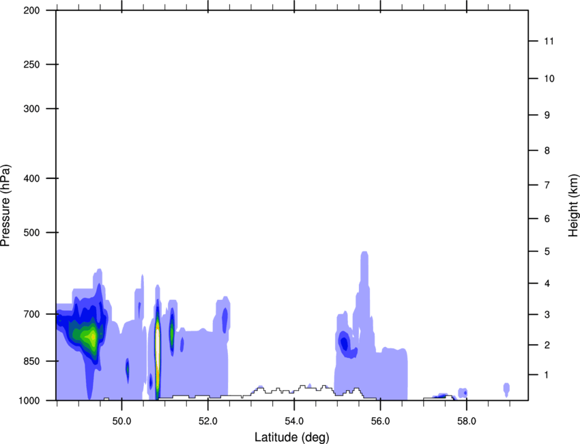Click latitude tick label '52.0'
580x444 pixels.
point(208,421)
